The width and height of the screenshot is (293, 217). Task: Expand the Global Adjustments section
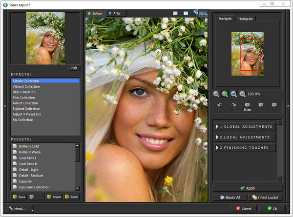pos(244,126)
